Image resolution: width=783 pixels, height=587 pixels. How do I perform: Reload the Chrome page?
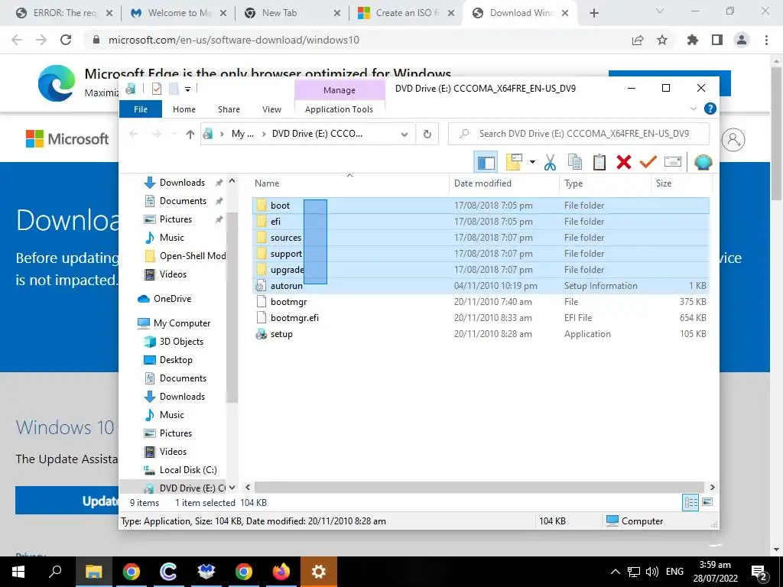click(x=66, y=40)
